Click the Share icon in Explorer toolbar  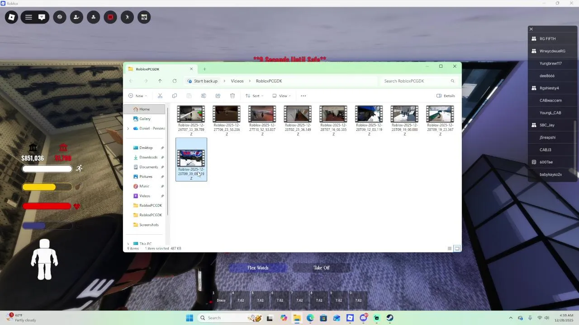[x=218, y=96]
